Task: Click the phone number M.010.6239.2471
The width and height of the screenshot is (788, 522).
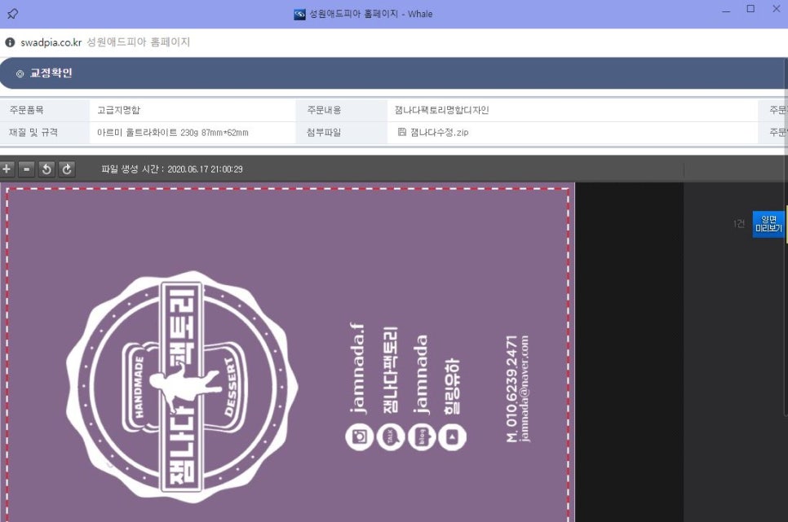Action: [x=511, y=389]
